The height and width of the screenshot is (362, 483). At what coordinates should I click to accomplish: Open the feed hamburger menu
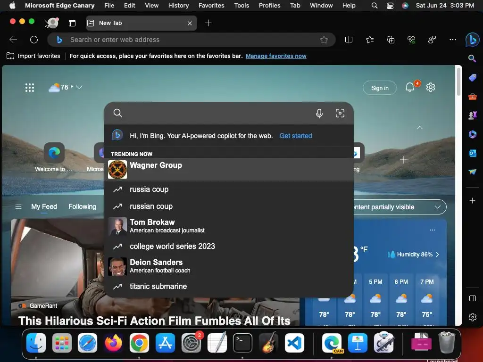[x=18, y=206]
